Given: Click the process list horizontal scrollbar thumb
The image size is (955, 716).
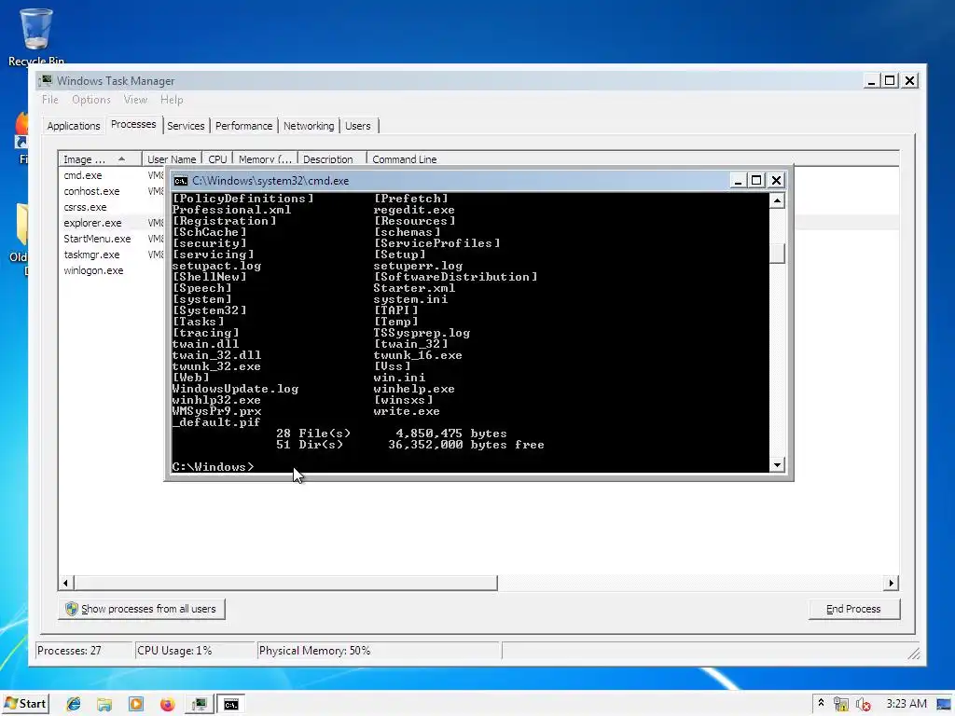Looking at the screenshot, I should tap(285, 584).
